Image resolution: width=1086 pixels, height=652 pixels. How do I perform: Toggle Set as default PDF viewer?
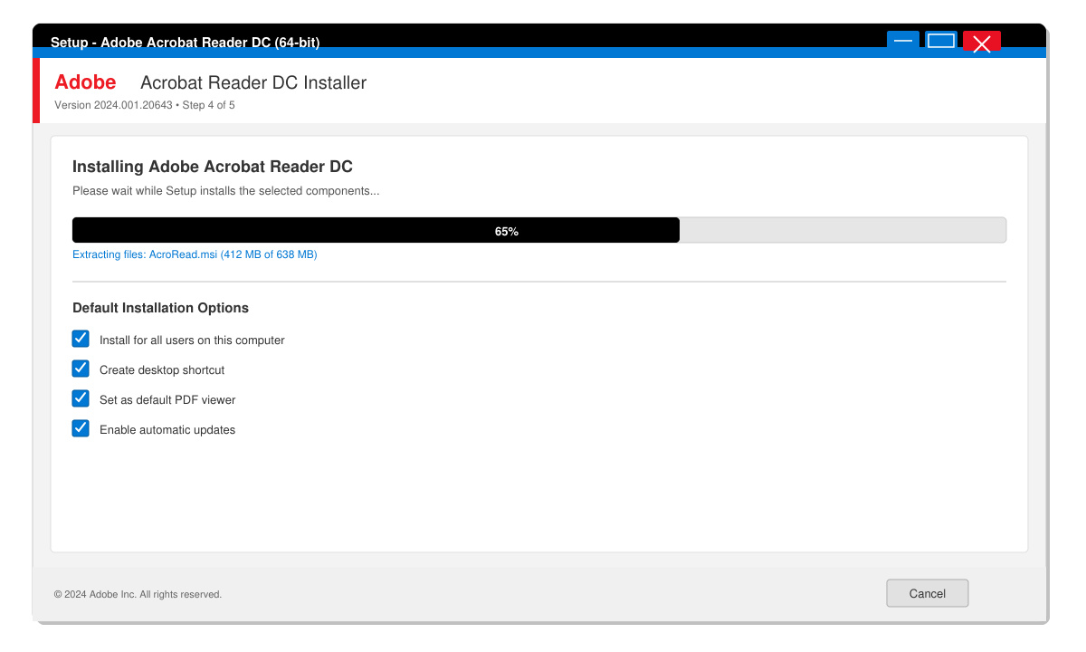pyautogui.click(x=81, y=398)
